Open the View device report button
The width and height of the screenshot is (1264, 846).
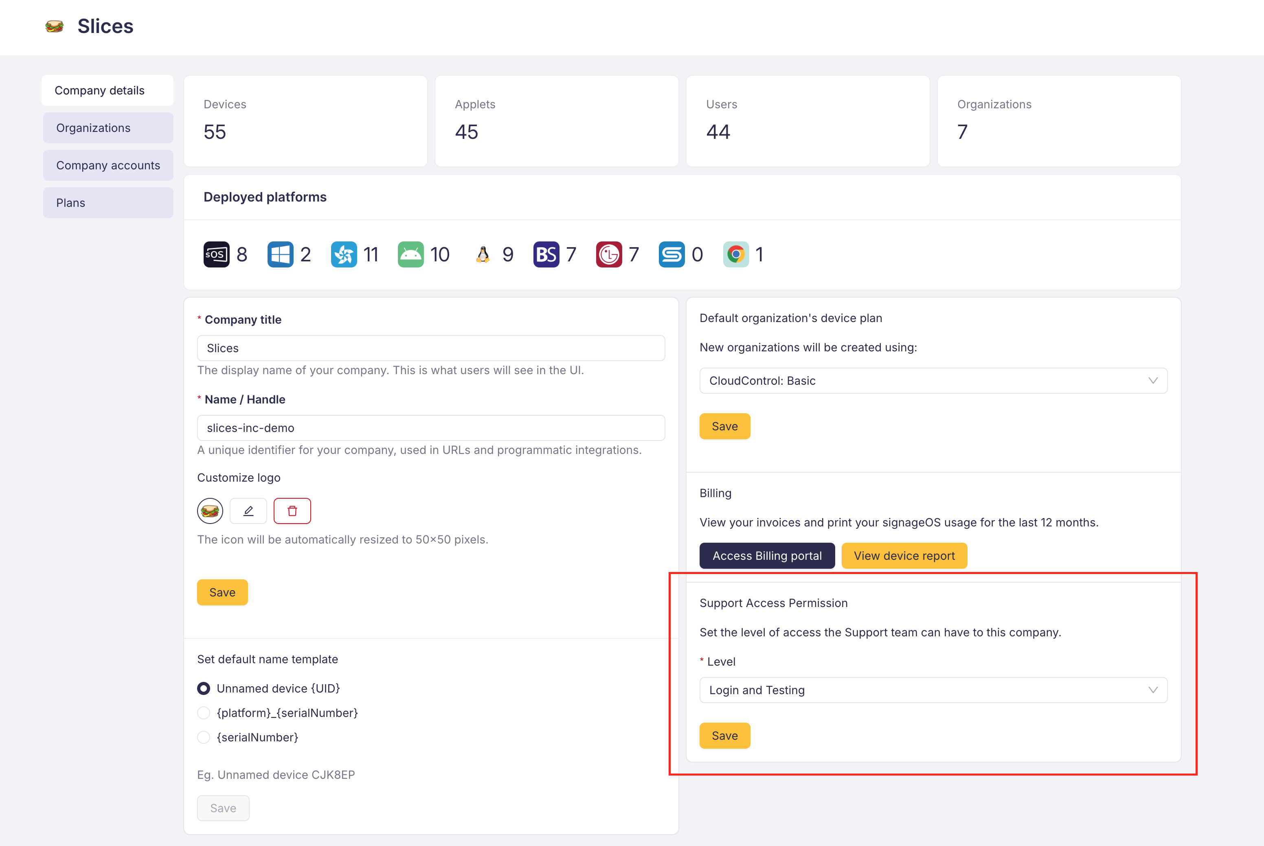pyautogui.click(x=904, y=555)
